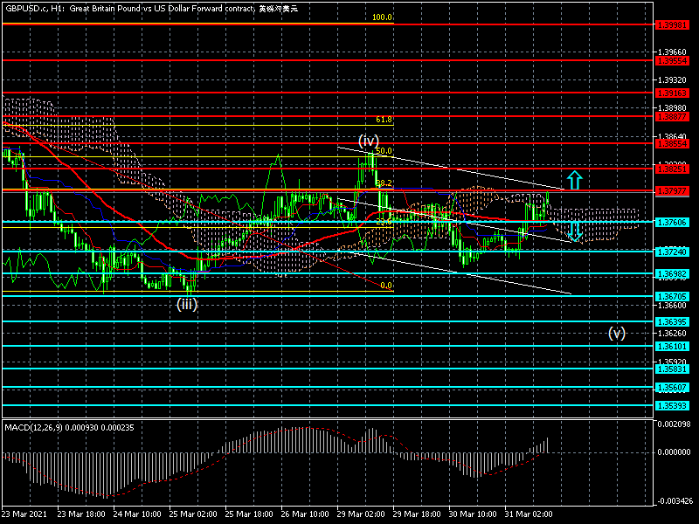The width and height of the screenshot is (699, 524).
Task: Click the 23 Mar 2021 date label
Action: 24,514
